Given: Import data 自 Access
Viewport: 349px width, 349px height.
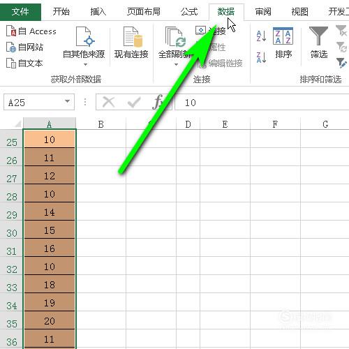Looking at the screenshot, I should [31, 31].
